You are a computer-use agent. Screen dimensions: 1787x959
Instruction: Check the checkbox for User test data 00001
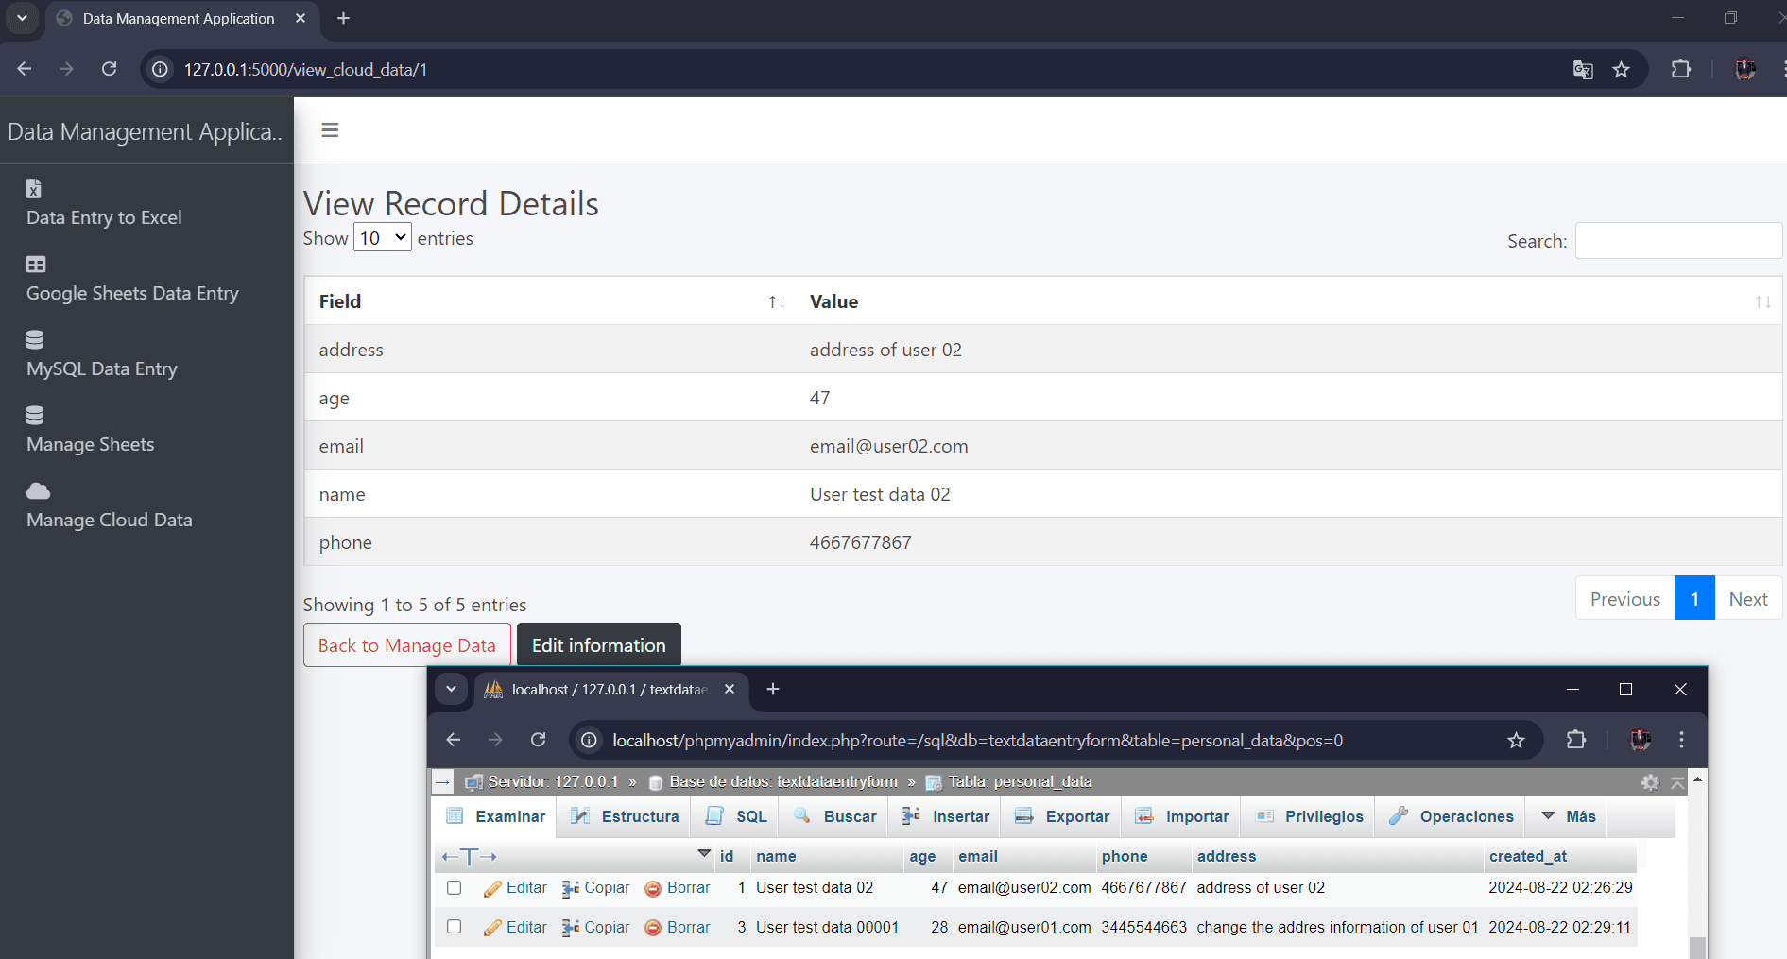455,927
